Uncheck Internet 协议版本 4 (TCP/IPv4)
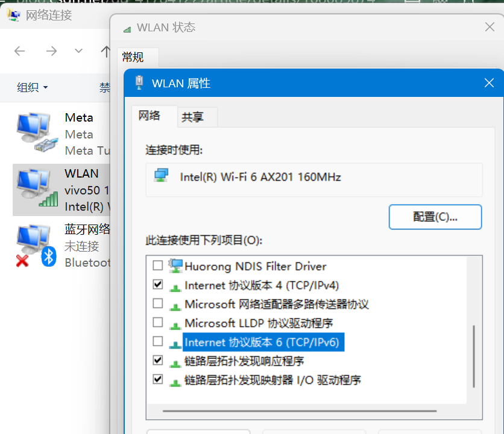 158,284
